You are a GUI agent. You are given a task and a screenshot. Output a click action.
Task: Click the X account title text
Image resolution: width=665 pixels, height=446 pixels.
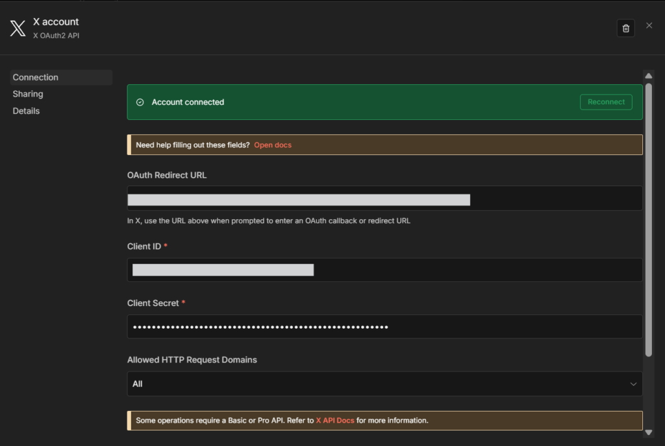[56, 21]
